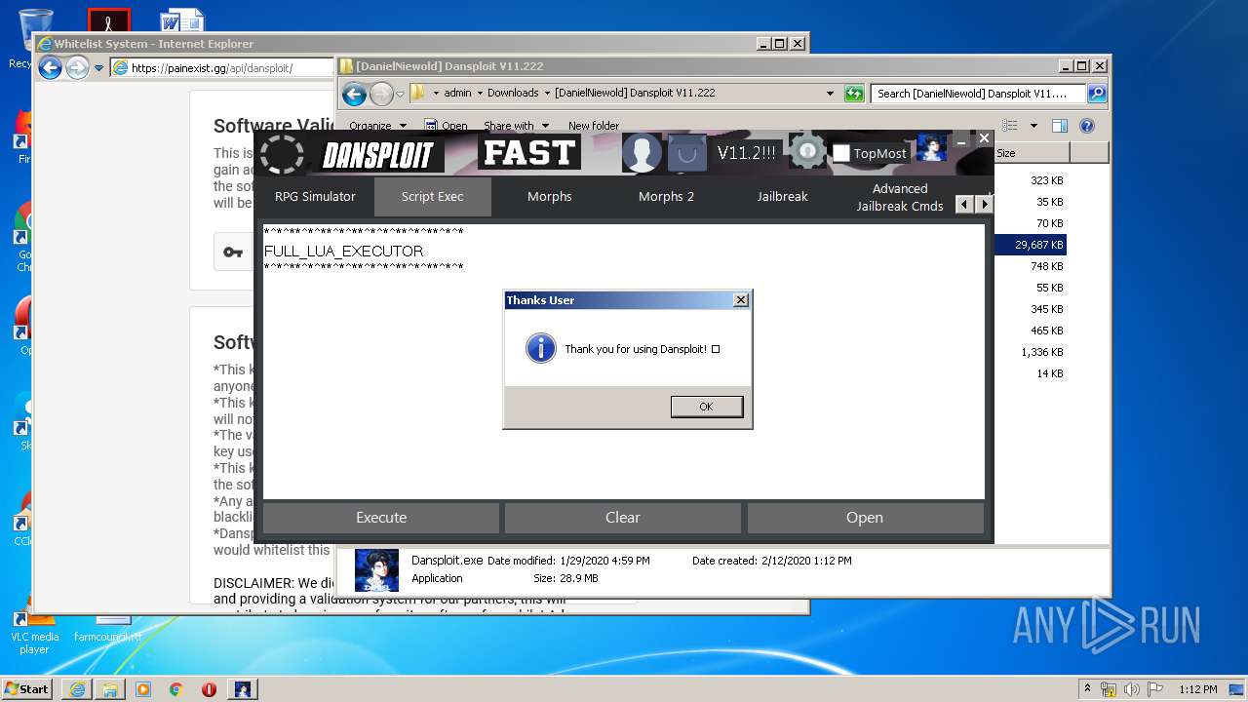Open Explorer recent locations dropdown

point(400,95)
